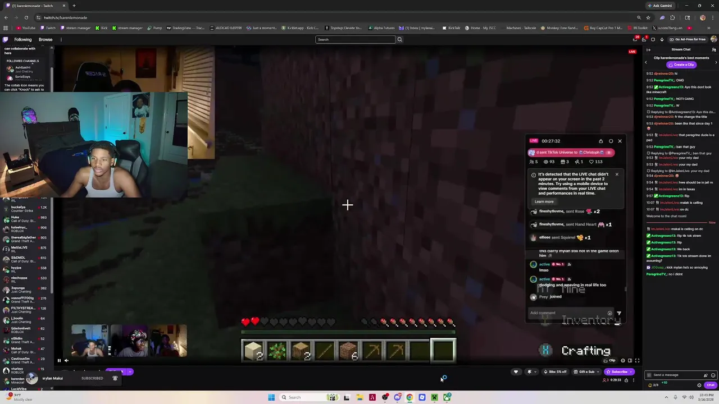Open the user avatar menu on Twitch

click(713, 39)
